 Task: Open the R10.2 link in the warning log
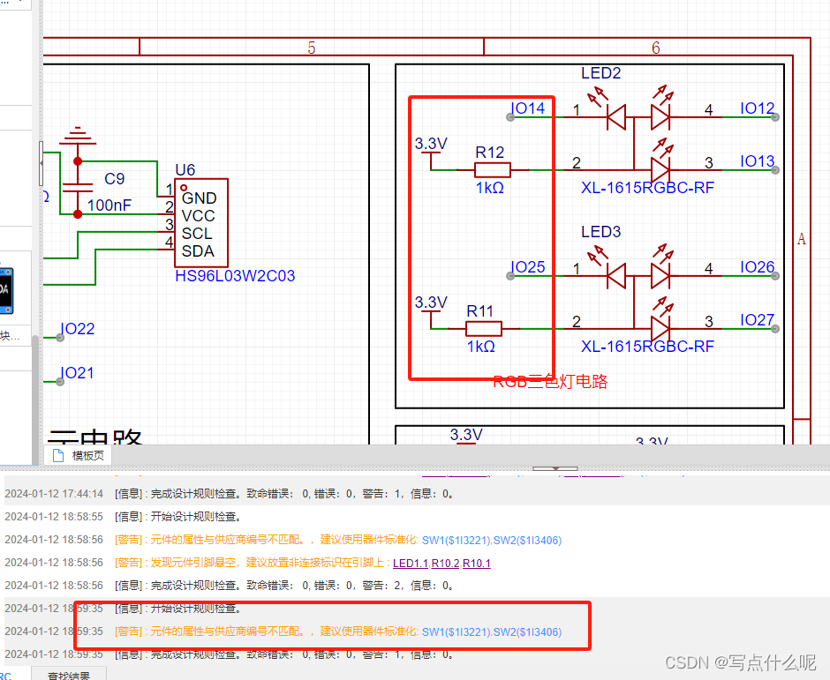tap(445, 564)
